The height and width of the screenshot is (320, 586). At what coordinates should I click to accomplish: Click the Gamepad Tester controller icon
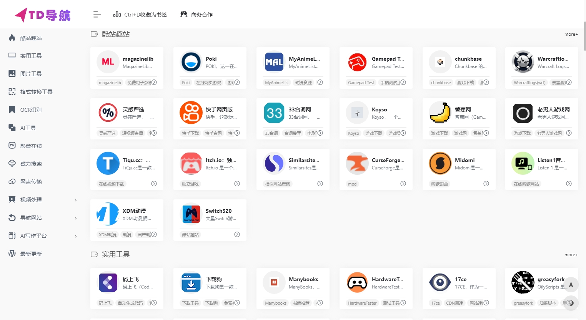[357, 62]
